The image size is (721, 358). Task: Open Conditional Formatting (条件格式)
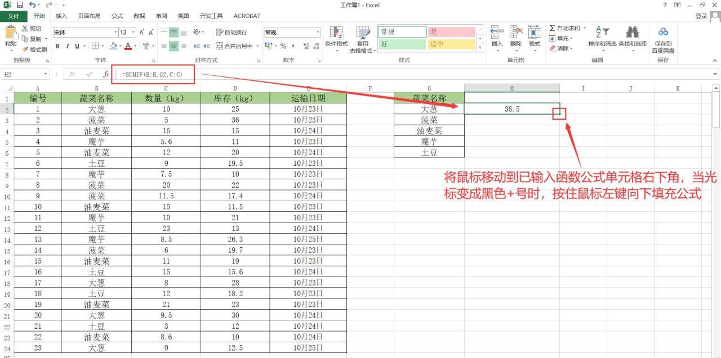pos(336,38)
